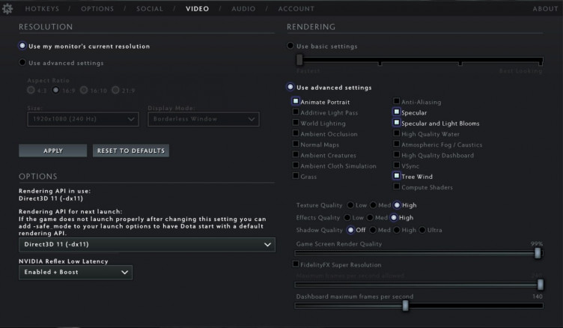This screenshot has height=328, width=563.
Task: Disable Specular and Light Blooms
Action: (397, 124)
